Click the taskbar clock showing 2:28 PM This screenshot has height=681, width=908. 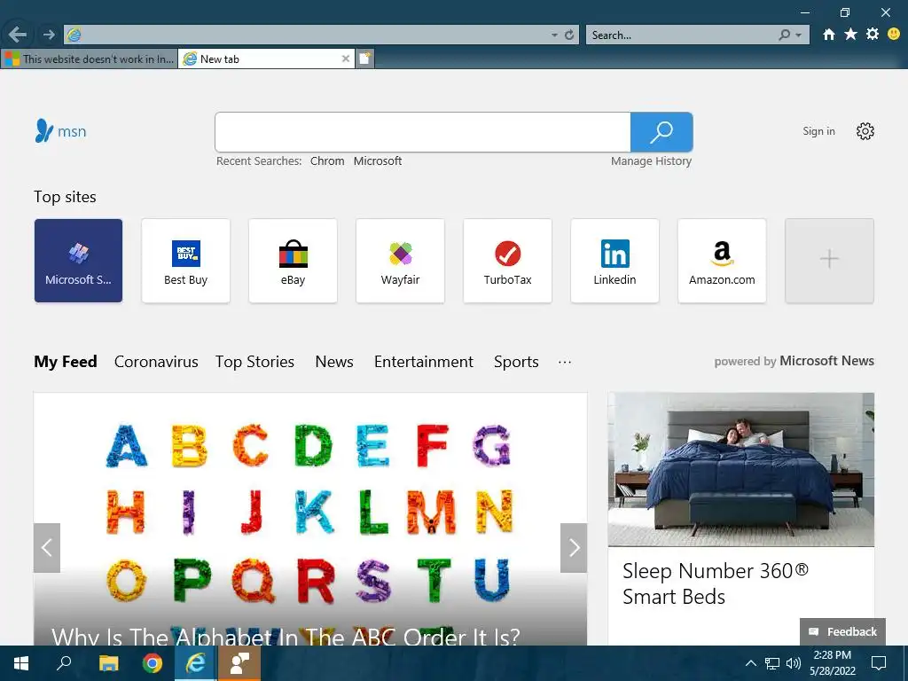(x=833, y=663)
